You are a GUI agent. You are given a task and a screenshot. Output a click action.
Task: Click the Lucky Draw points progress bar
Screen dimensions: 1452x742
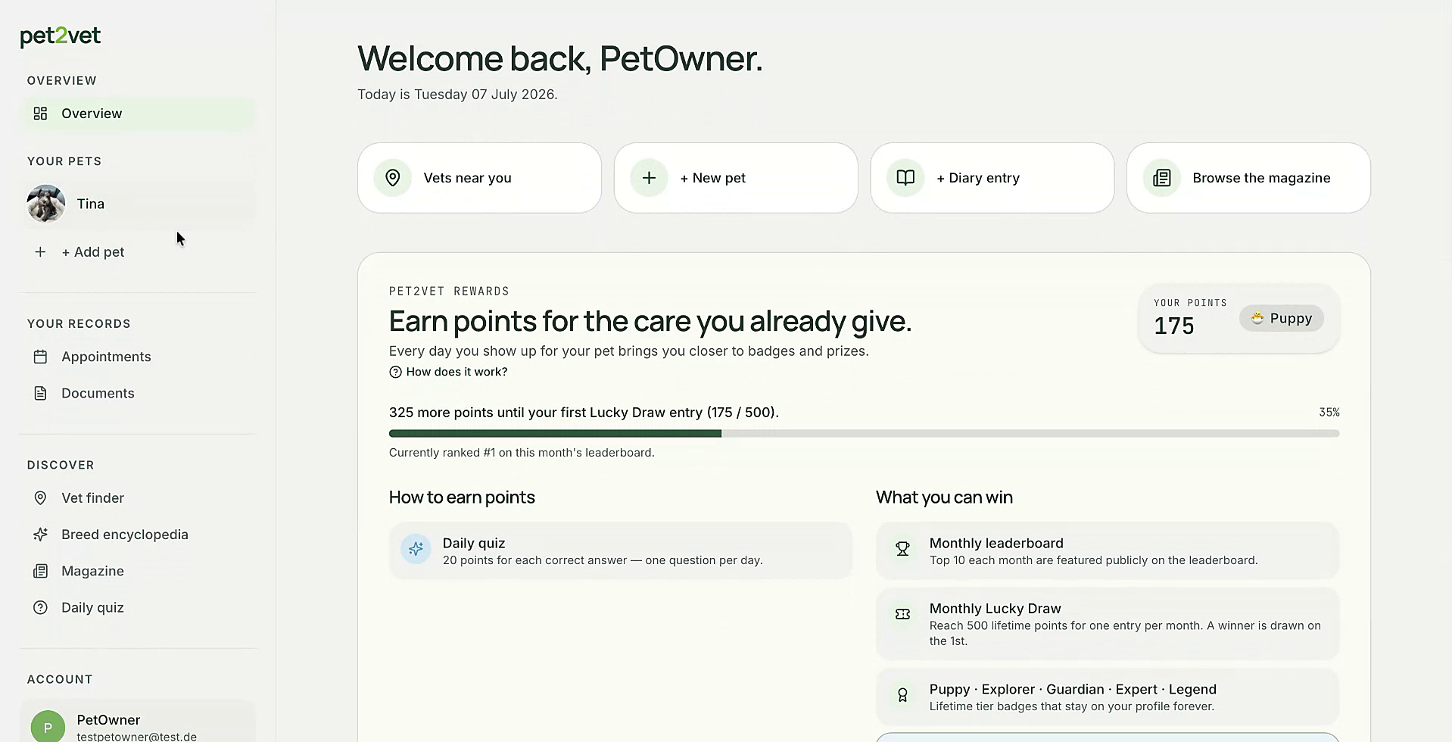(x=864, y=434)
